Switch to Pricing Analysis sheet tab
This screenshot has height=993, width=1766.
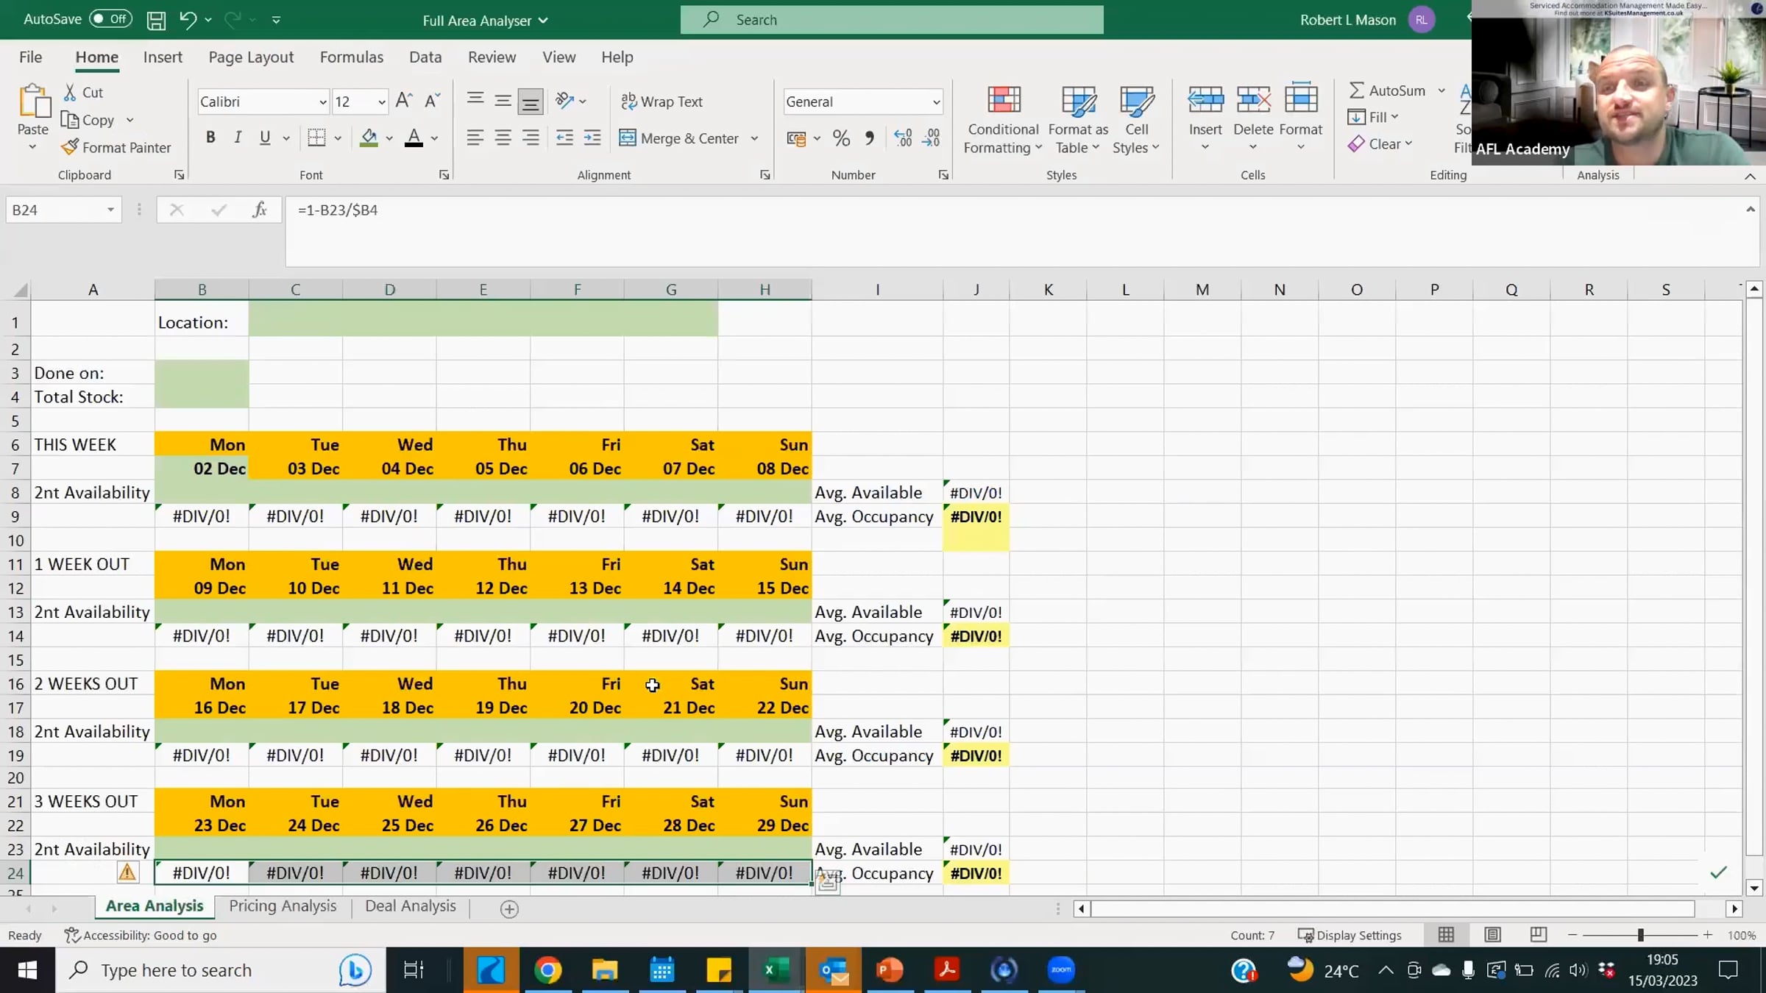click(x=283, y=906)
